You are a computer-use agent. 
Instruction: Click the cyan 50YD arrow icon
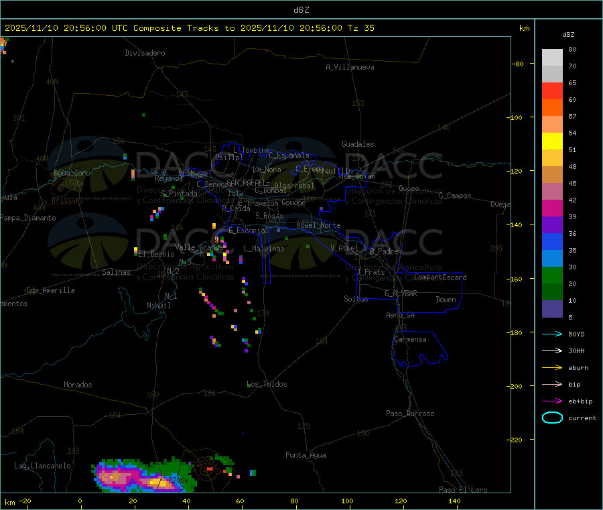click(x=552, y=334)
